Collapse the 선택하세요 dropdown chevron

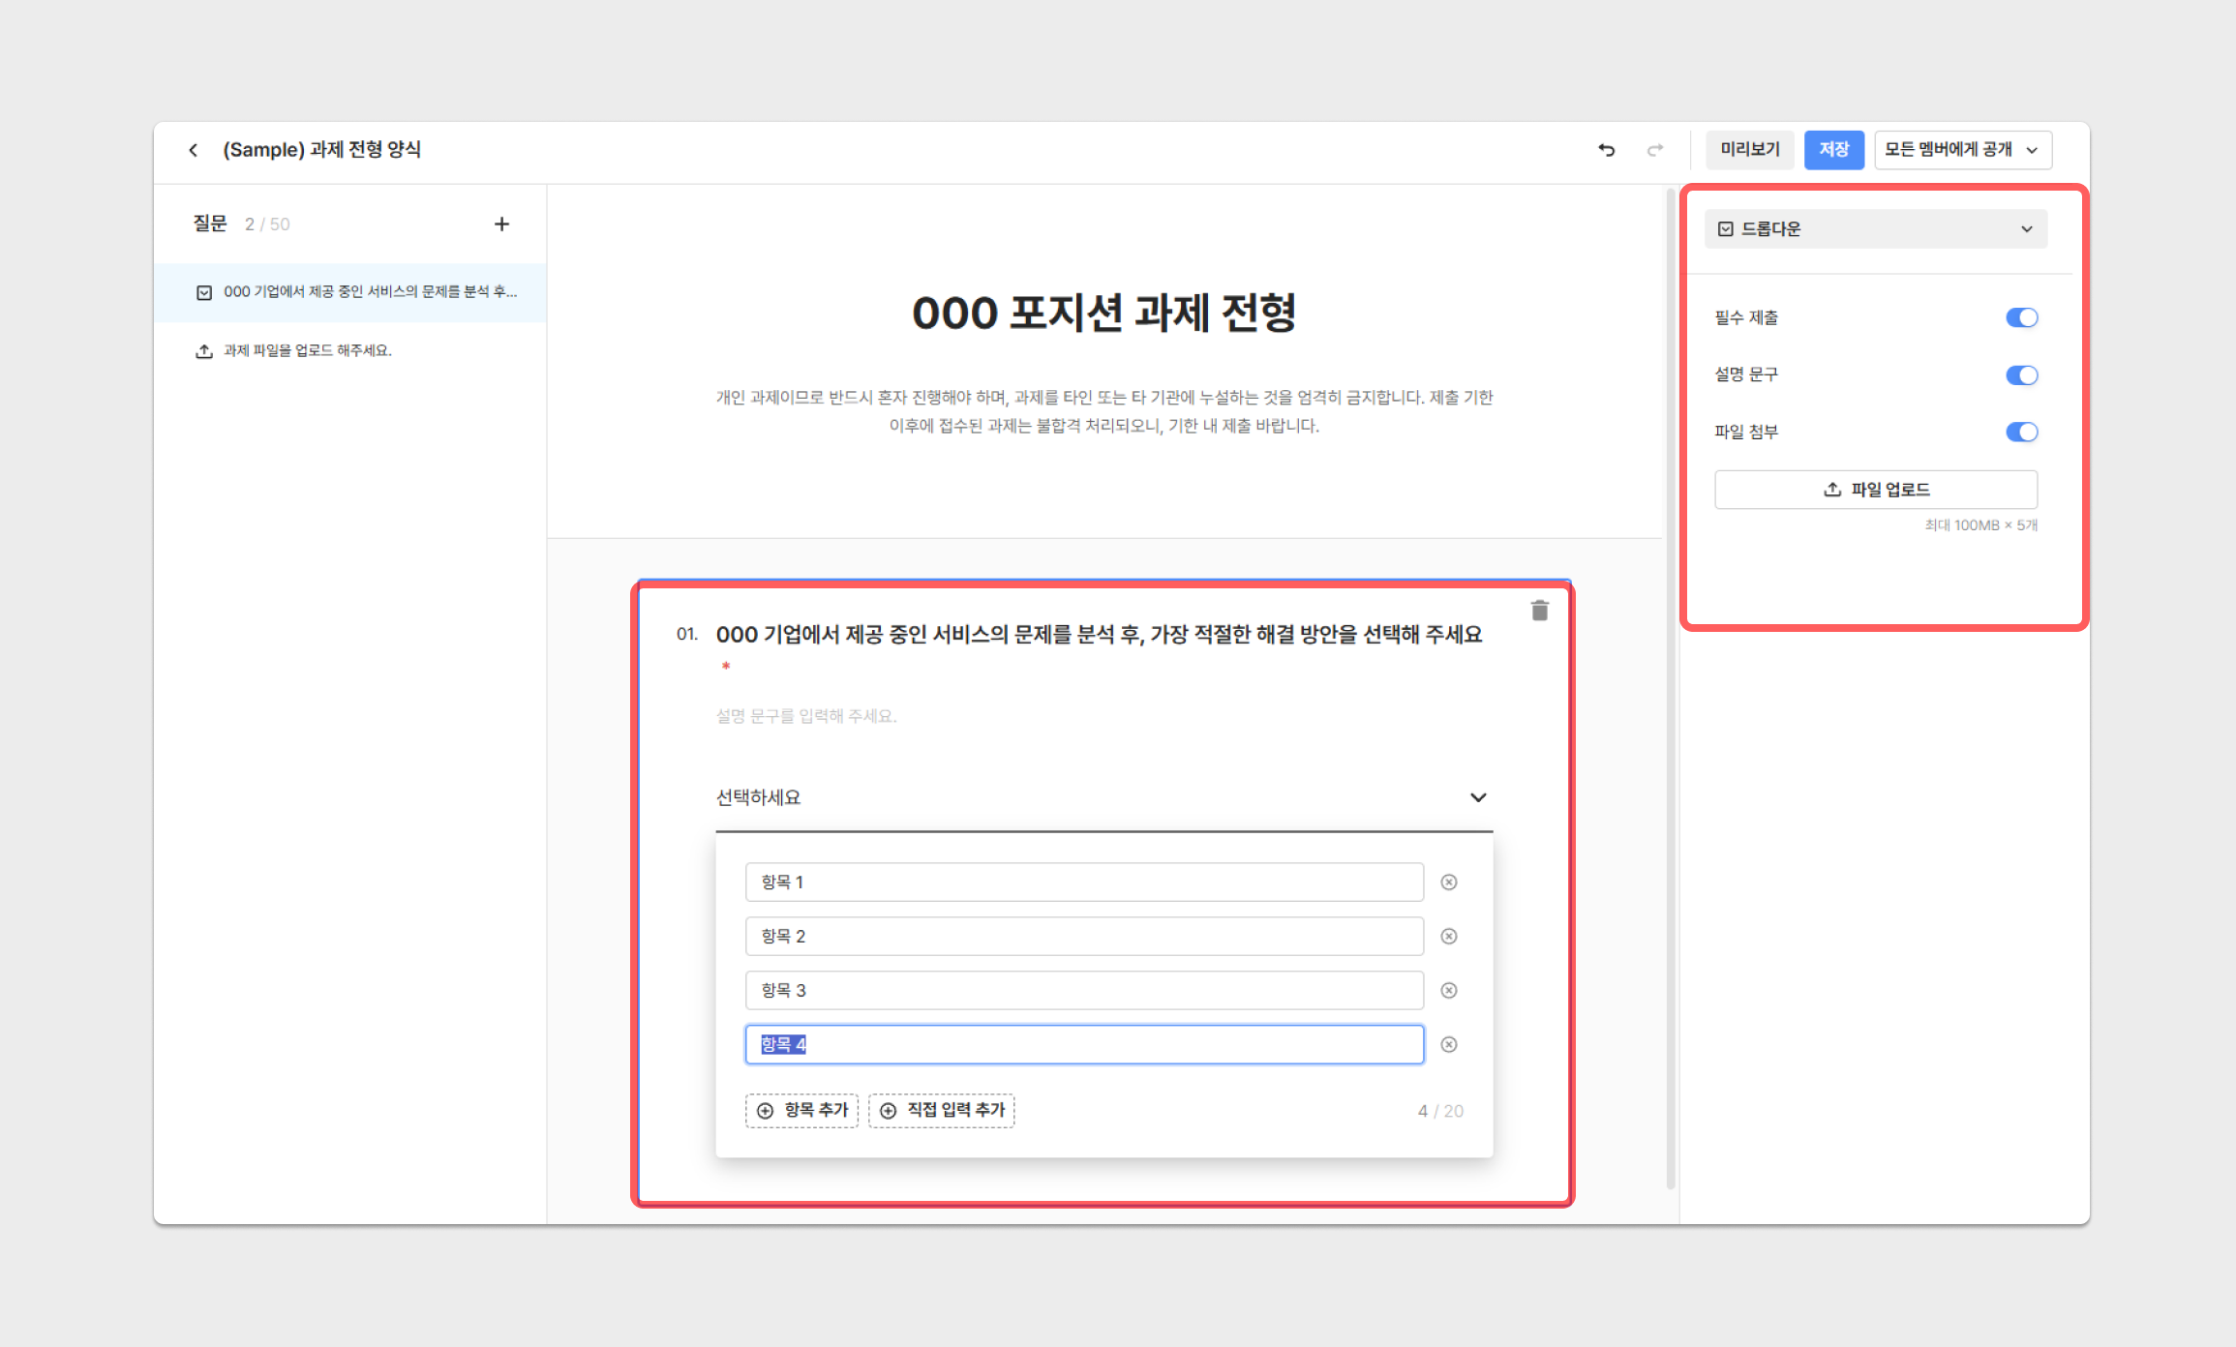1478,797
